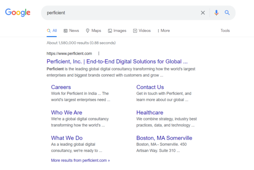
Task: Click the description 'As a leading global digital'
Action: click(x=73, y=145)
